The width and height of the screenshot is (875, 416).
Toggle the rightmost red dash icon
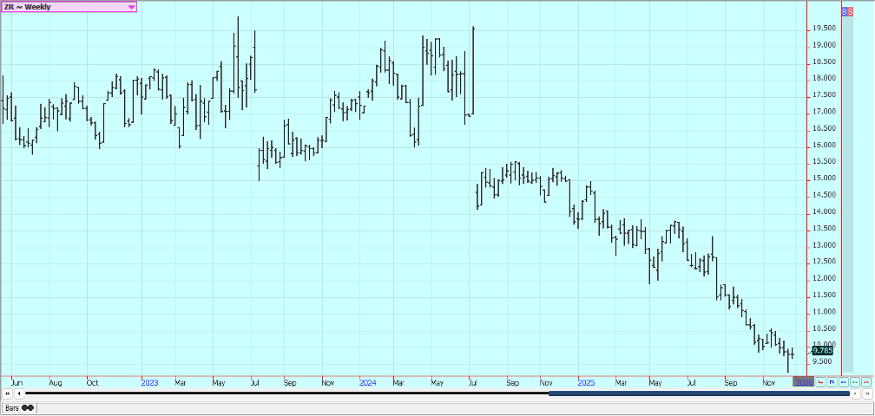[x=866, y=381]
